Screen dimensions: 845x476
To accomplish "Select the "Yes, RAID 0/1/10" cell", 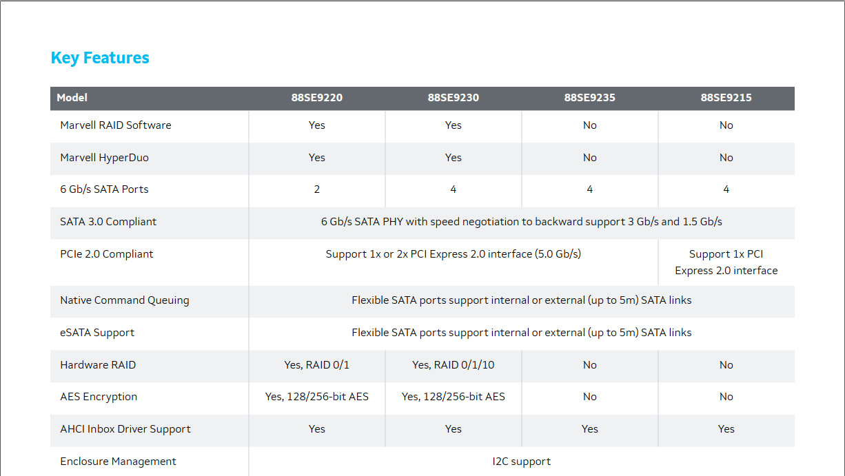I will pyautogui.click(x=453, y=365).
